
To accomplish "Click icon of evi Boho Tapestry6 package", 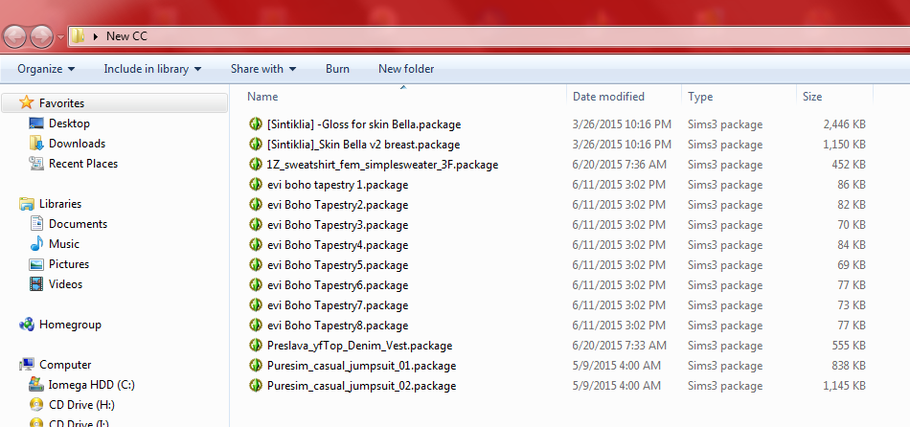I will pos(256,285).
